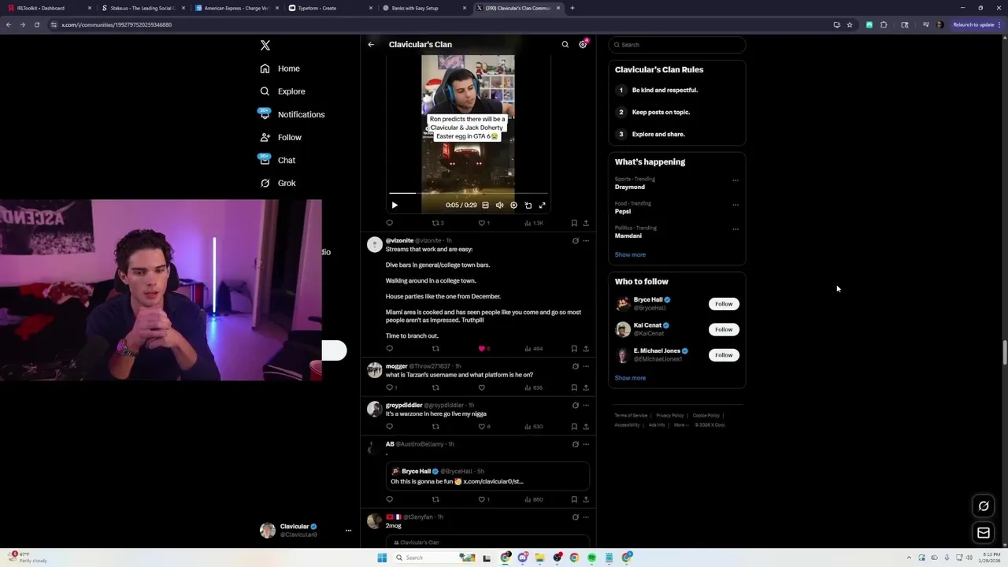Open the Draymond trending topic
The width and height of the screenshot is (1008, 567).
tap(630, 187)
